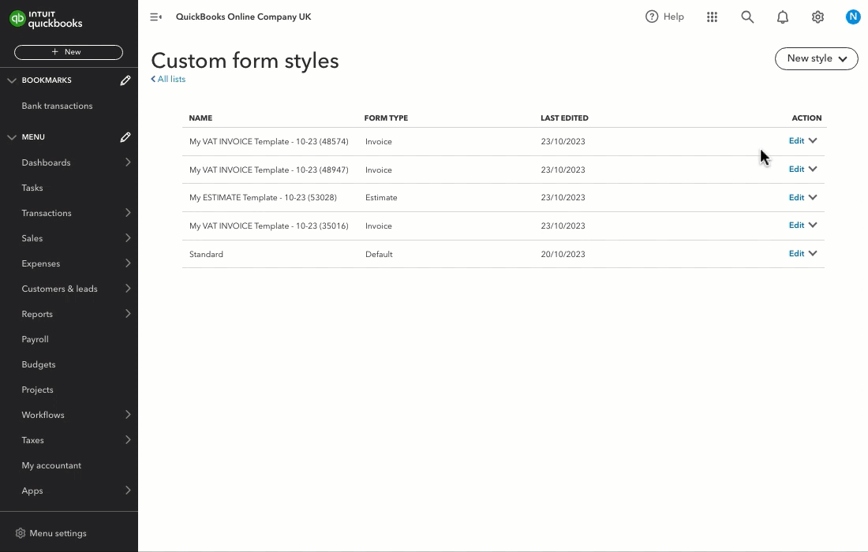Open action dropdown arrow for template (48947)
The height and width of the screenshot is (552, 868).
[x=813, y=169]
